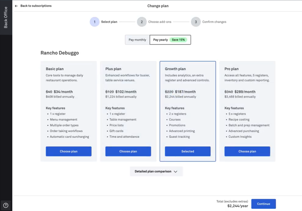302x211 pixels.
Task: Click 'Advanced purchasing' feature item
Action: click(244, 131)
